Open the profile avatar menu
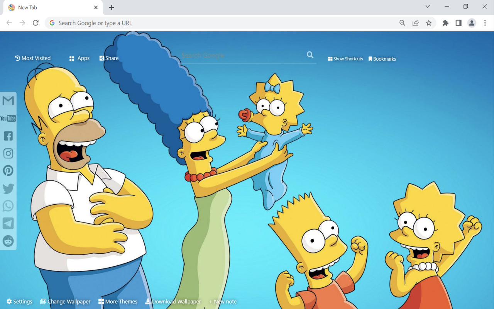The height and width of the screenshot is (309, 494). (x=472, y=23)
